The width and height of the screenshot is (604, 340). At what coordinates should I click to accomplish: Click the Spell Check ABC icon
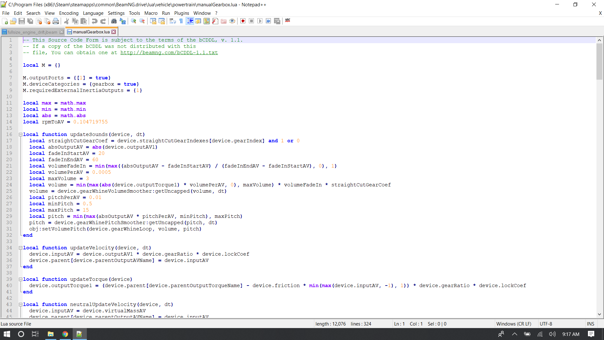click(288, 21)
